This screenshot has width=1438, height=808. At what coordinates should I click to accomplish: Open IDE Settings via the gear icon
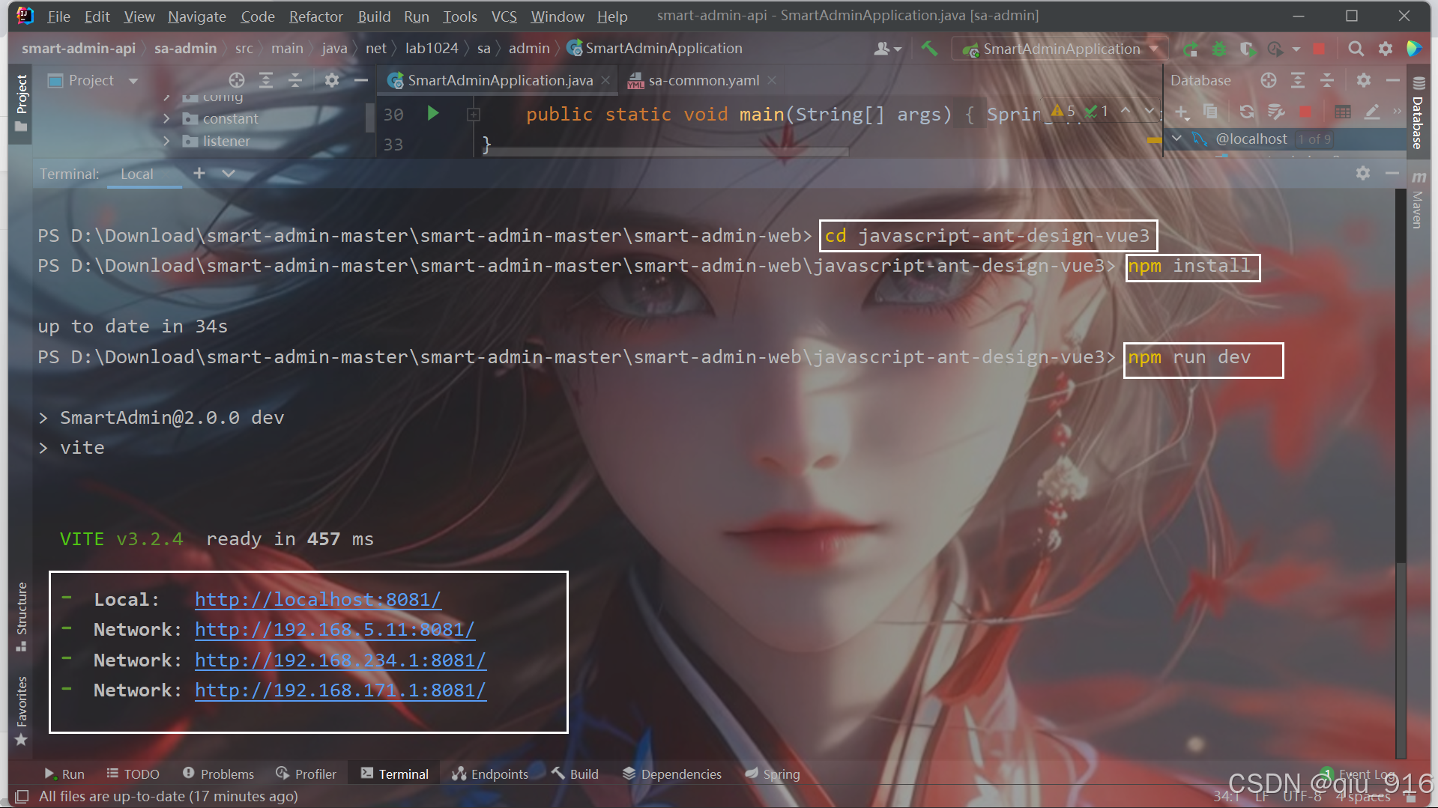pos(1385,49)
